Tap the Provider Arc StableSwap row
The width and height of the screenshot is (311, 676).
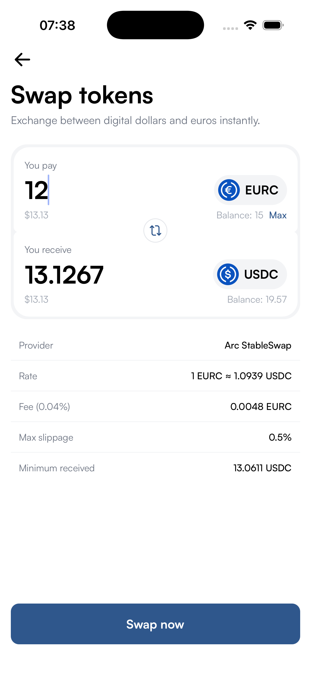point(155,345)
